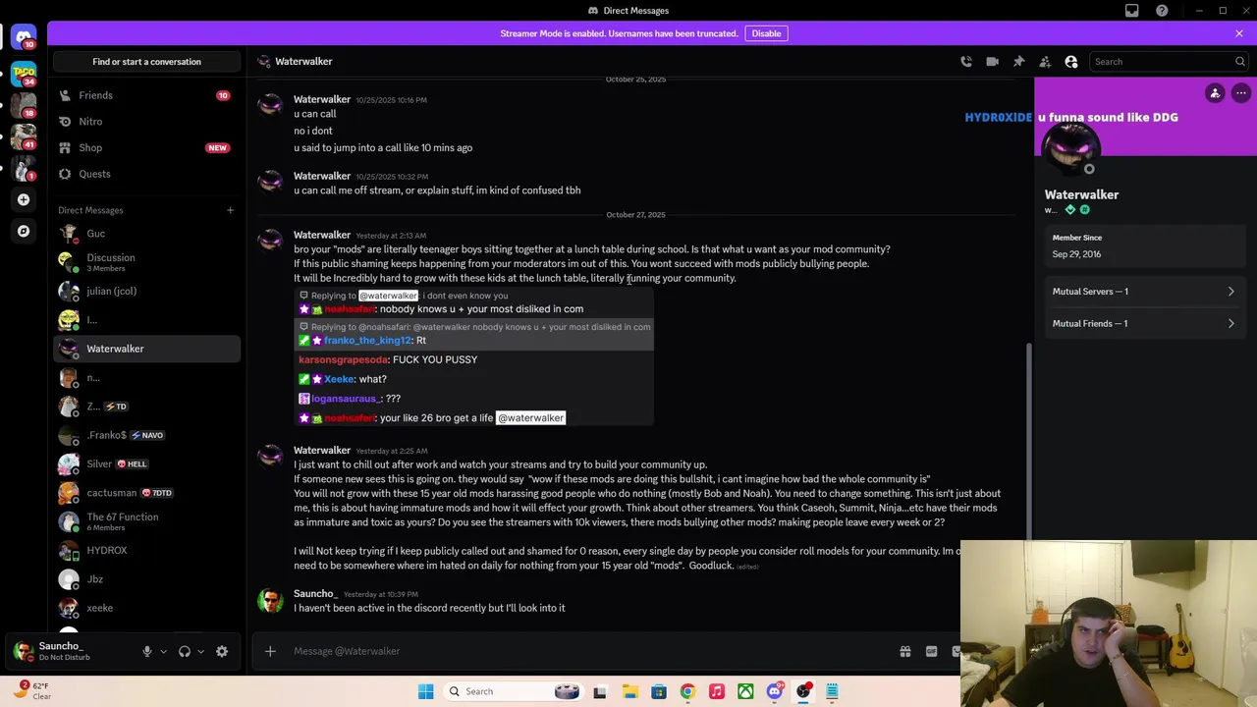Viewport: 1257px width, 707px height.
Task: Open the attachment plus button
Action: pos(270,651)
